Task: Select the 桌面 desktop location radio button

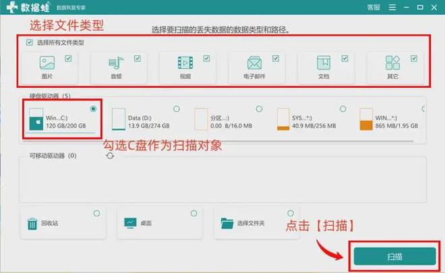Action: pos(194,214)
